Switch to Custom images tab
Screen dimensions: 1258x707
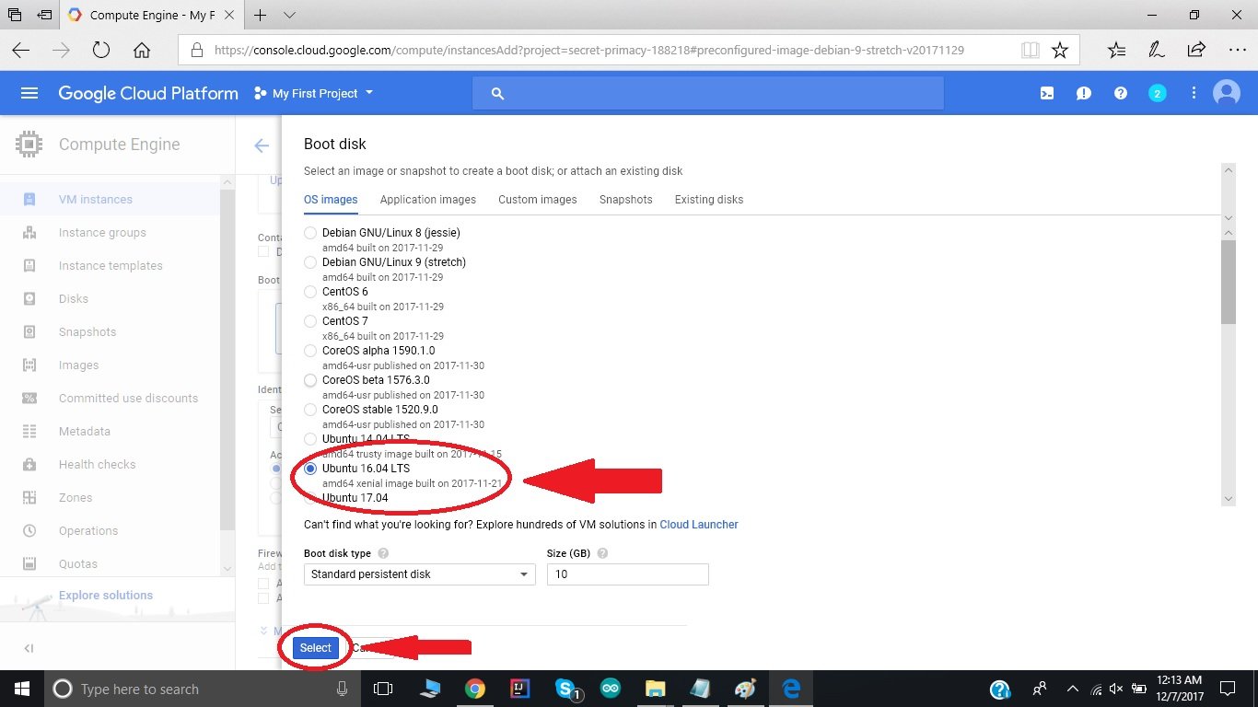pyautogui.click(x=538, y=200)
